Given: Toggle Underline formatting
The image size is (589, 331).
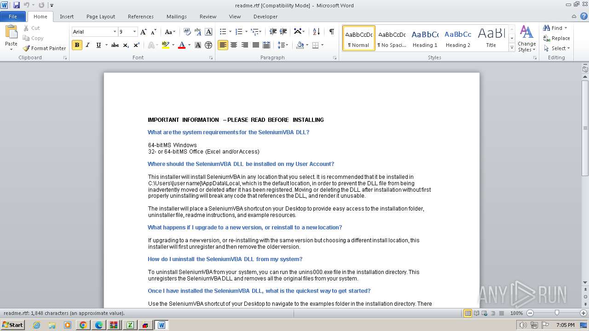Looking at the screenshot, I should coord(98,45).
